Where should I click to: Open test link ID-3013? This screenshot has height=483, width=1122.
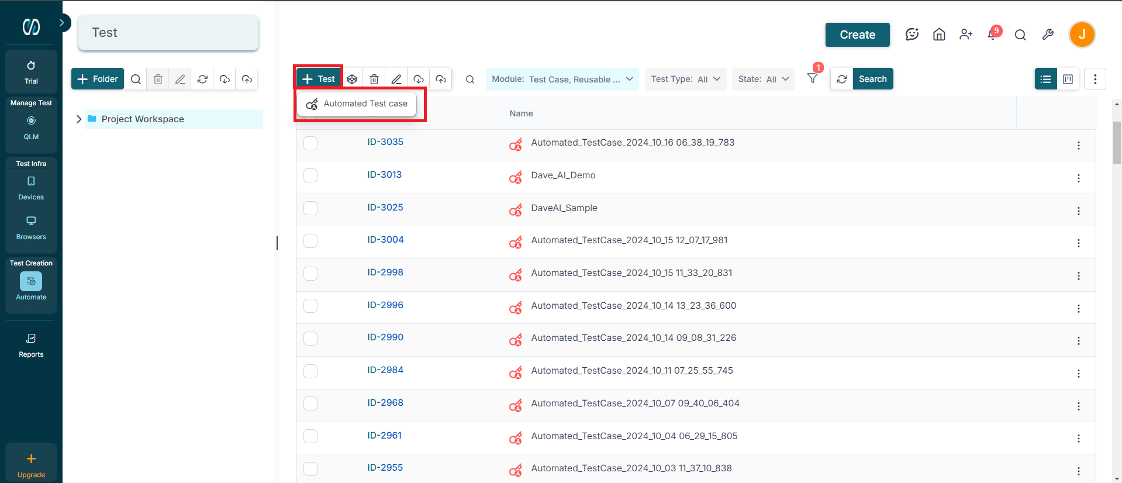[x=385, y=174]
